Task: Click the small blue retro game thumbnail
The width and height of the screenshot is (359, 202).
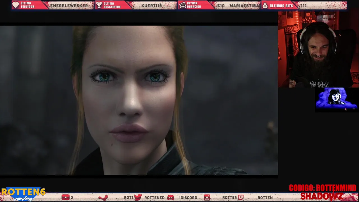Action: (337, 99)
